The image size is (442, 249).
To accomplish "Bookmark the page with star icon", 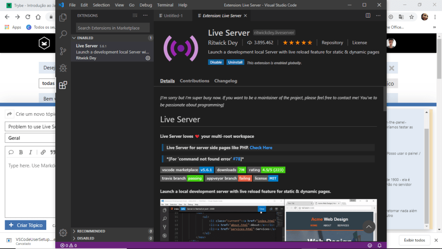I will click(x=411, y=17).
